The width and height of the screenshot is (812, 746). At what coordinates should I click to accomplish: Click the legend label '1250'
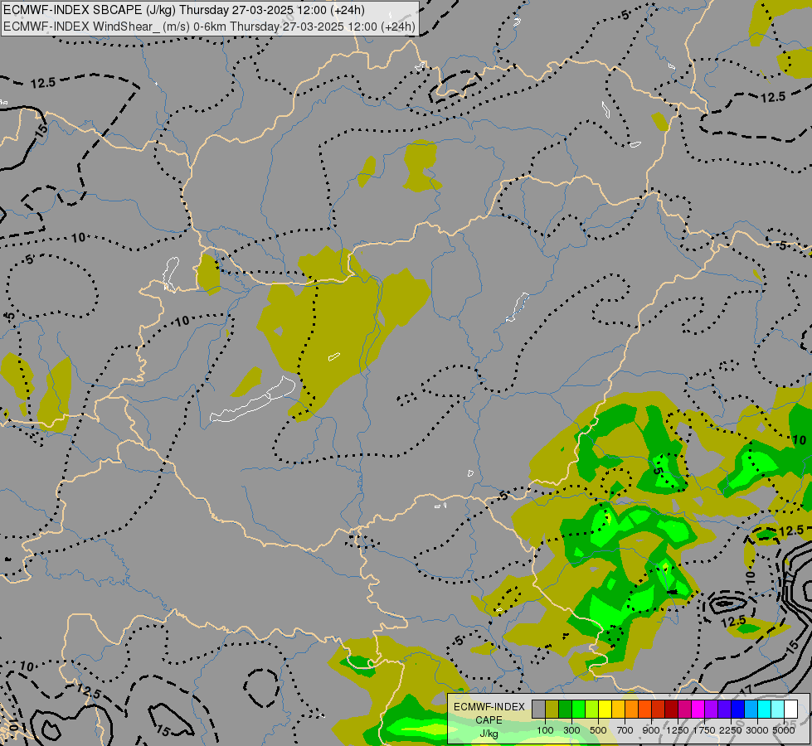pyautogui.click(x=678, y=730)
